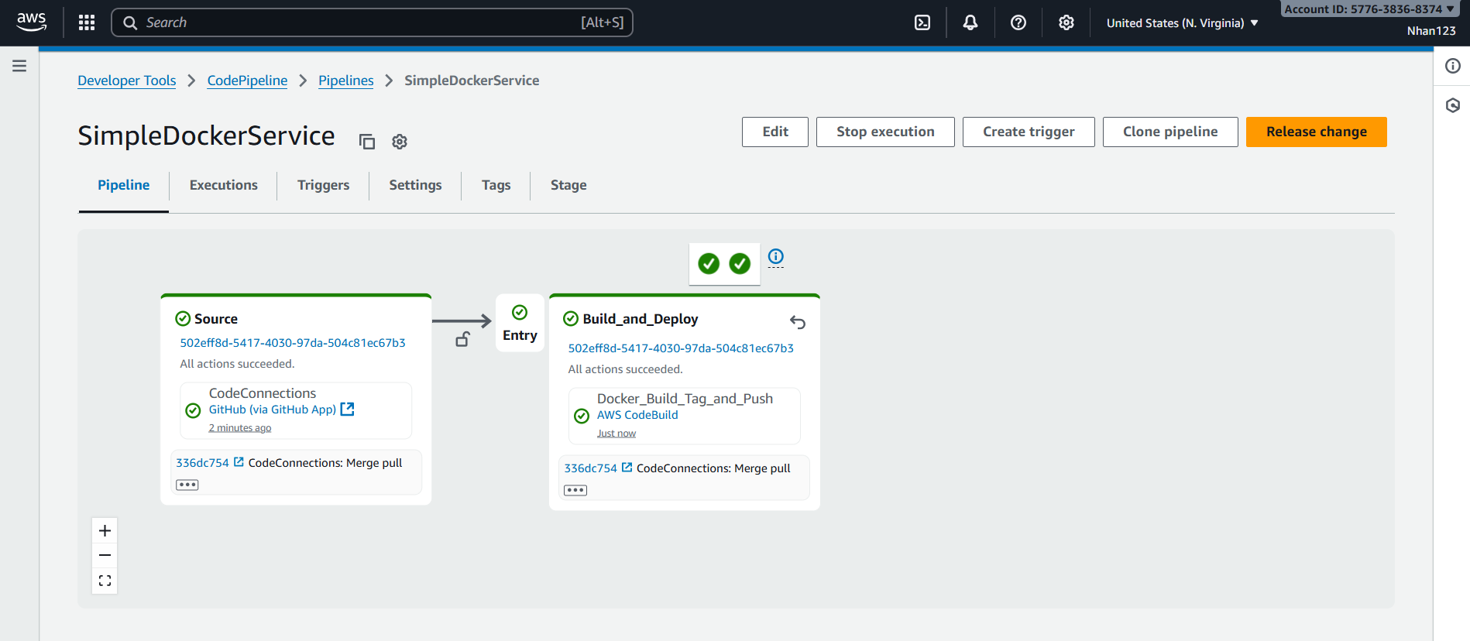This screenshot has height=641, width=1470.
Task: Click the rollback arrow on Build_and_Deploy
Action: pos(798,322)
